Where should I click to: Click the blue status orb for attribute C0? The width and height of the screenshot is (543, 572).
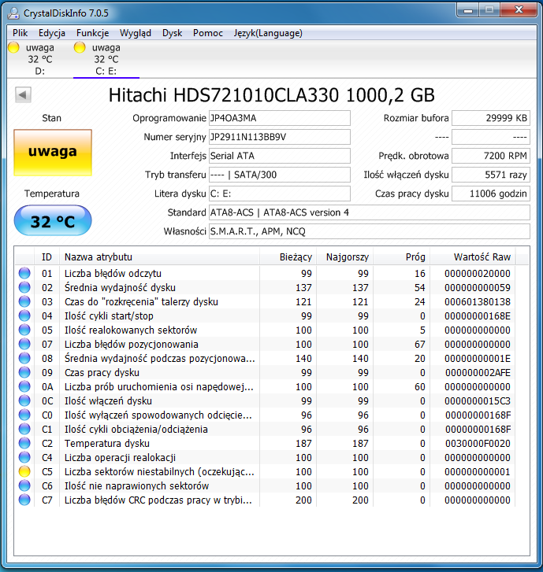24,415
